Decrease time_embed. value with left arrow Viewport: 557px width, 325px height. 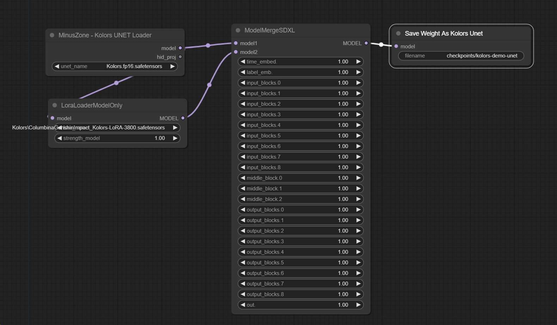point(243,62)
